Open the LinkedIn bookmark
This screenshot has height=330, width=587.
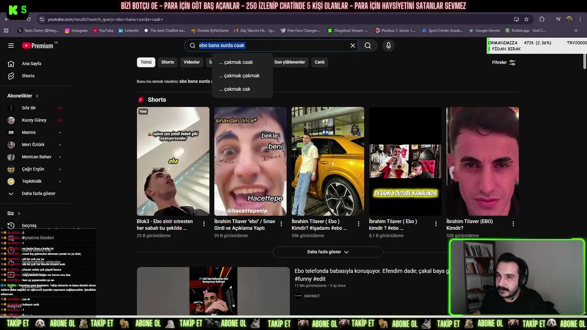pos(128,31)
